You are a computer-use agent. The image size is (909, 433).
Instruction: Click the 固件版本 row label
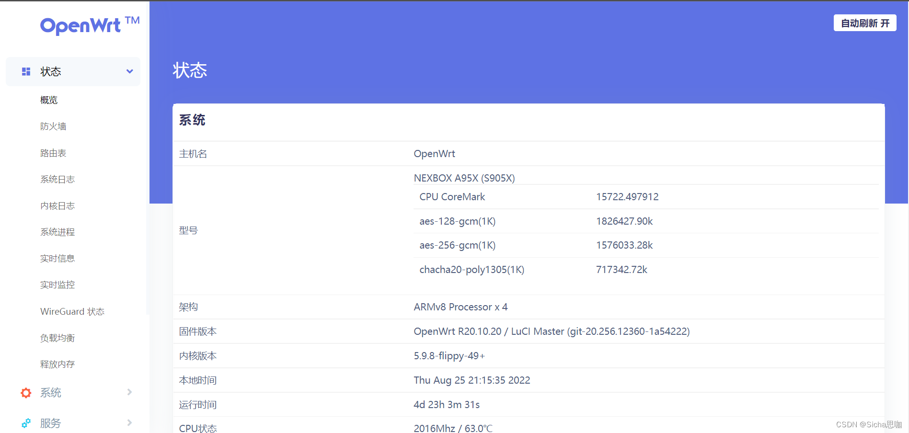(198, 331)
